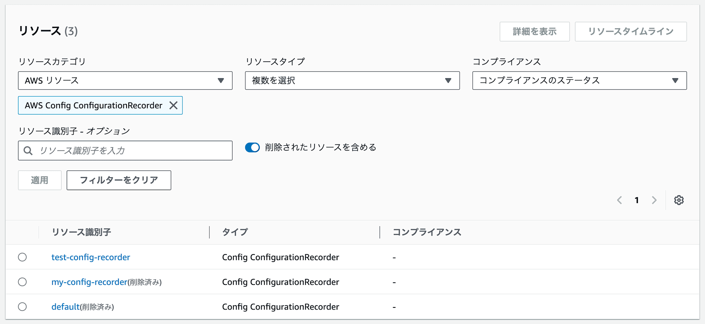Open リソースタイプ dropdown showing 複数を選択
The image size is (705, 324).
(x=352, y=80)
